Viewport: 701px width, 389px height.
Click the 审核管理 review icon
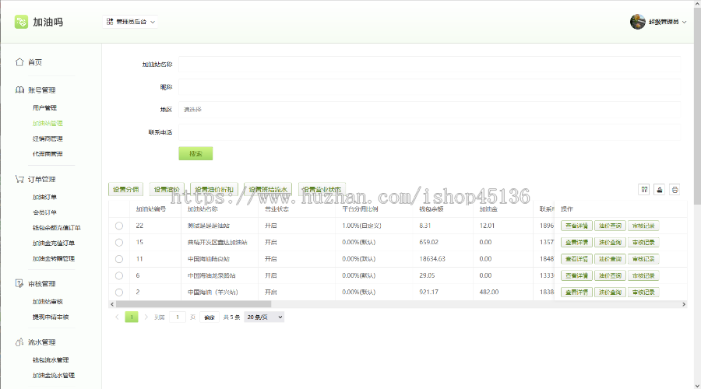[x=19, y=284]
